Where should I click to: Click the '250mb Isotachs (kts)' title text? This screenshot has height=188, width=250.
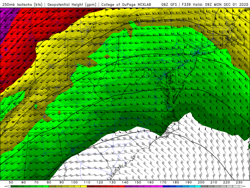point(22,4)
